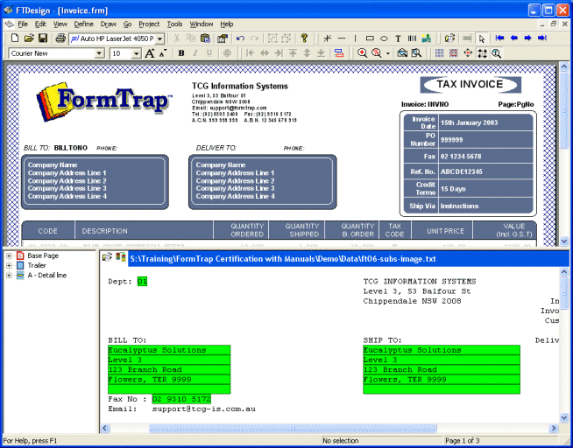Toggle the grid display icon
573x448 pixels.
point(439,53)
